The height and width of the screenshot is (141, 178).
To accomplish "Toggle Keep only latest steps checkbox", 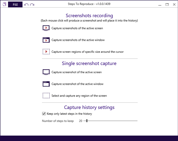I will pyautogui.click(x=44, y=113).
